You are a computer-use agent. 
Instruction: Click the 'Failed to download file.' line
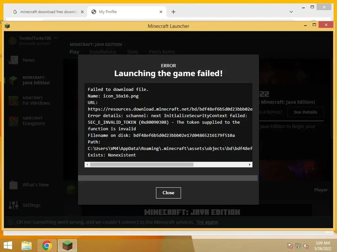[x=118, y=89]
